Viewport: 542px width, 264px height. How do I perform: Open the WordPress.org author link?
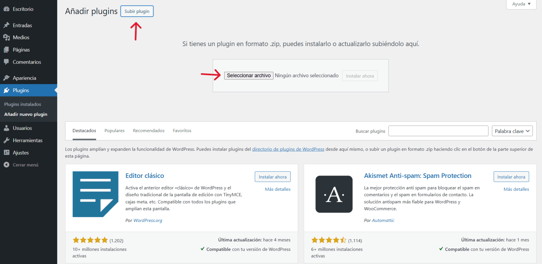click(x=148, y=221)
